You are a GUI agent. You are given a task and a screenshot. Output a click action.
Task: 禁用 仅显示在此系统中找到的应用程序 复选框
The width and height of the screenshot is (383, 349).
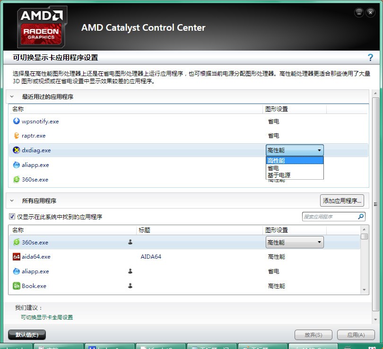[x=11, y=216]
